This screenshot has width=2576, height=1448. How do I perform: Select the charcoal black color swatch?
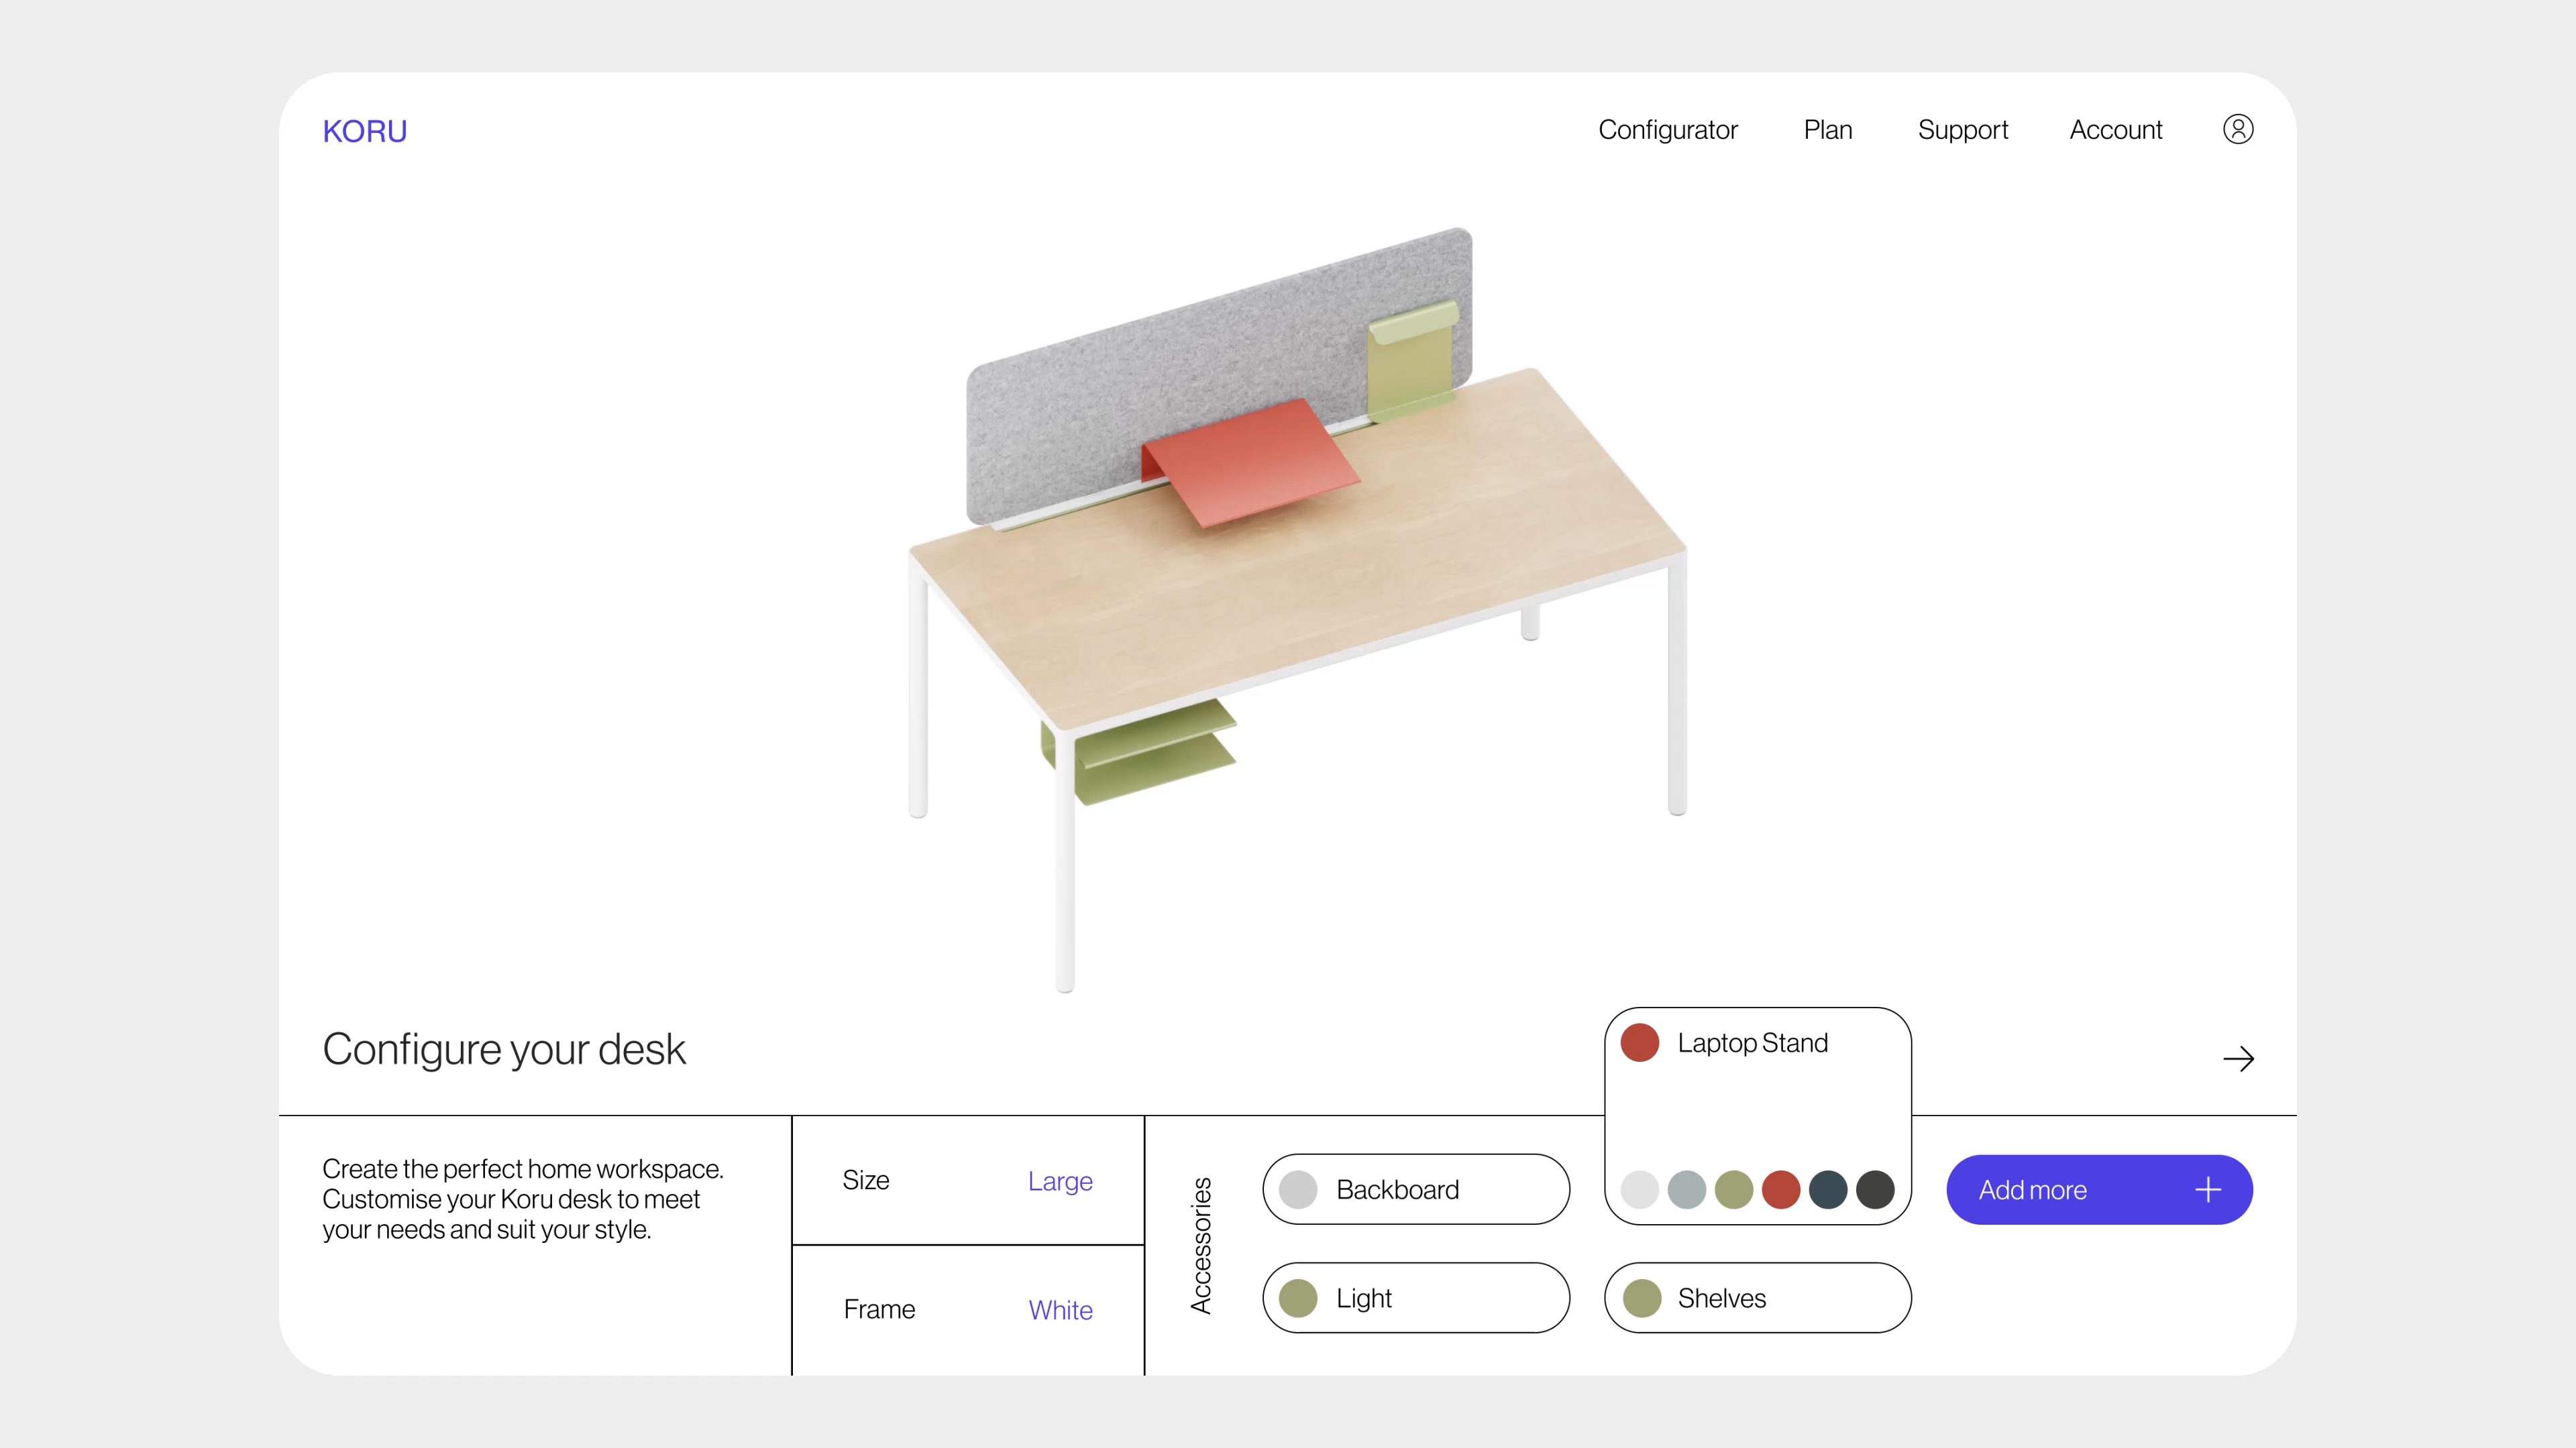[x=1874, y=1189]
